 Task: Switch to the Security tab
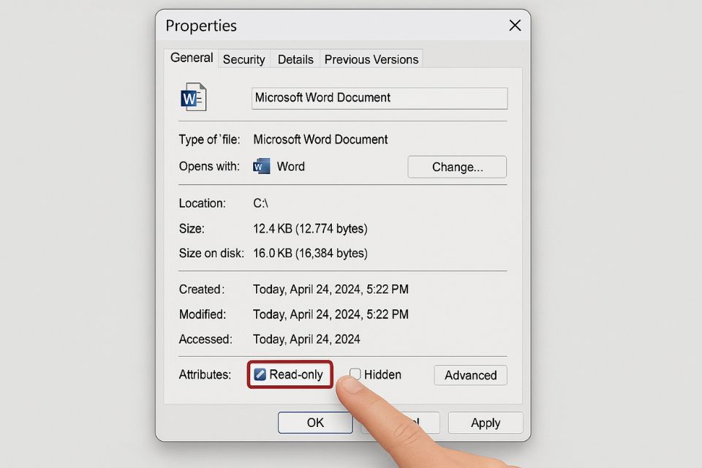[244, 59]
